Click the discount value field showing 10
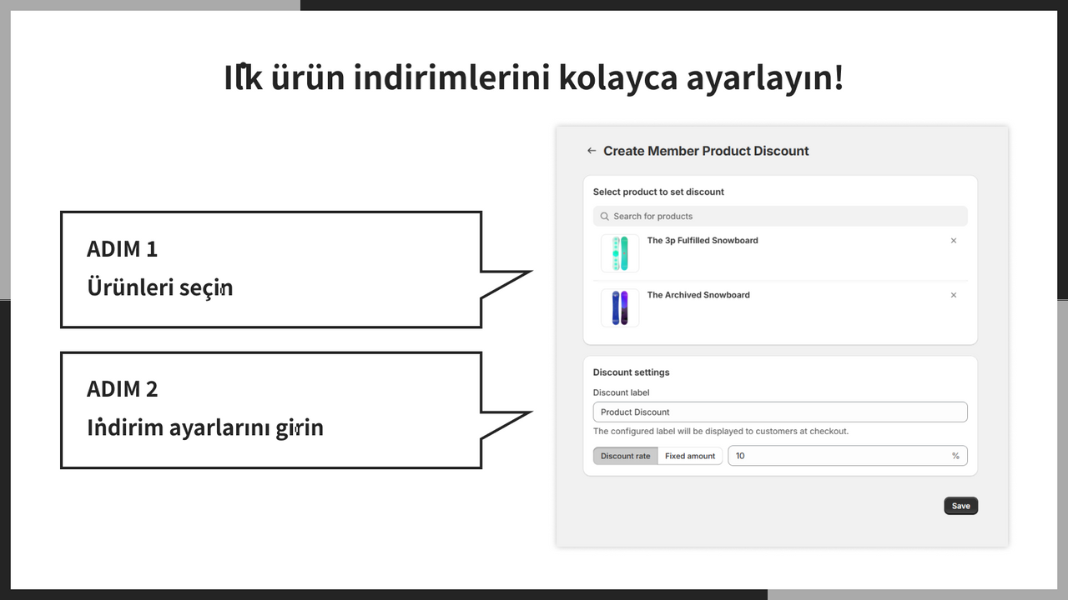Screen dimensions: 1068x600 pyautogui.click(x=848, y=456)
